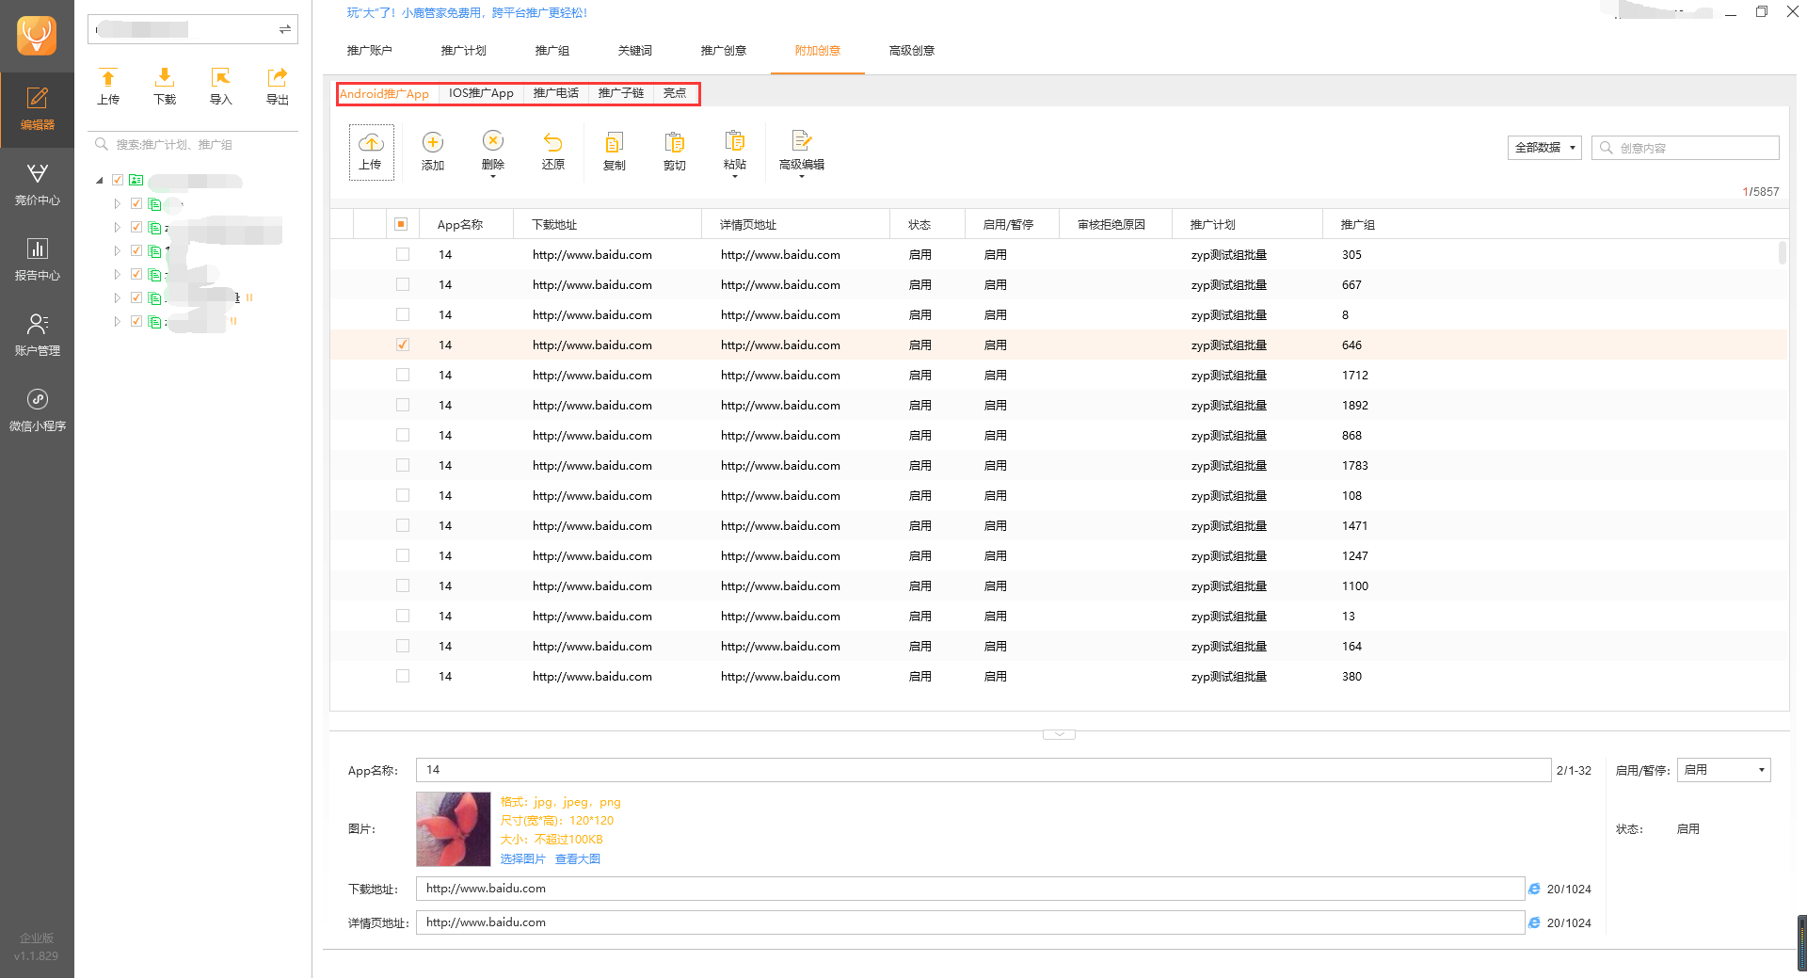This screenshot has height=978, width=1807.
Task: Maximize the application window
Action: coord(1762,12)
